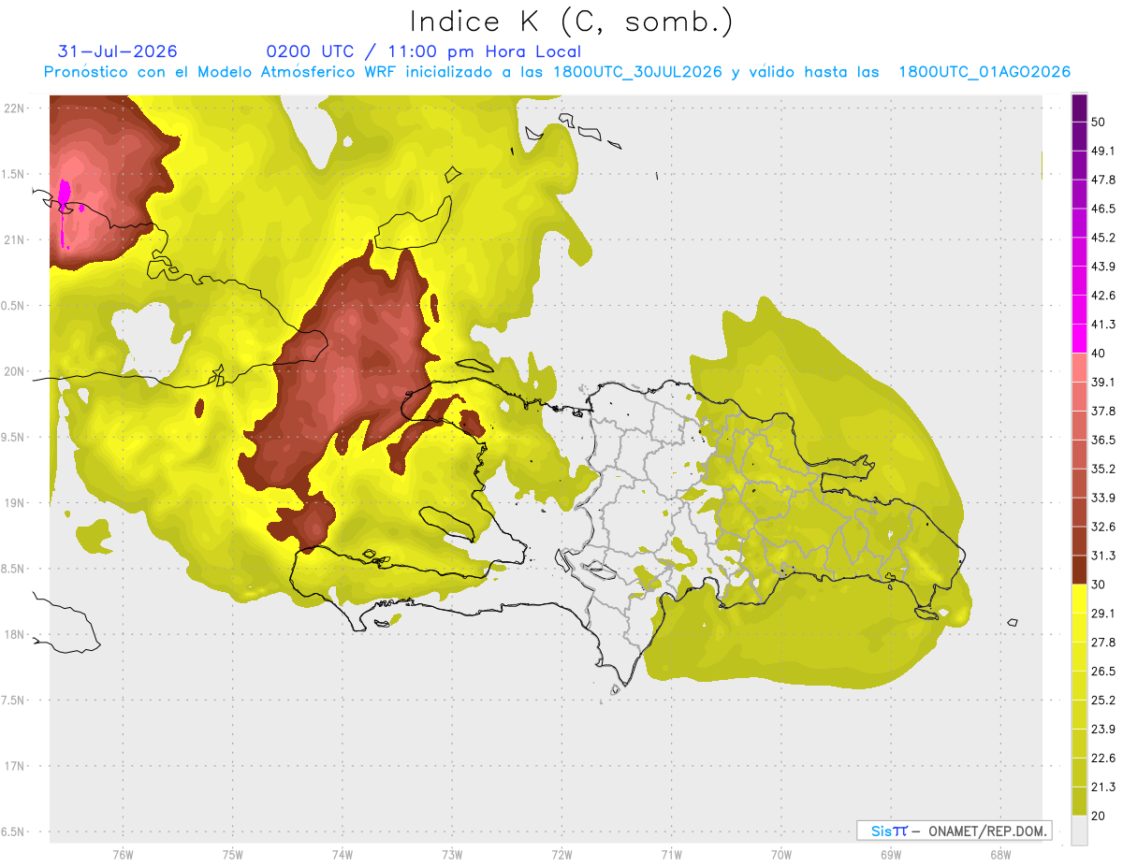Click the '71W' longitude label
1123x867 pixels.
671,855
